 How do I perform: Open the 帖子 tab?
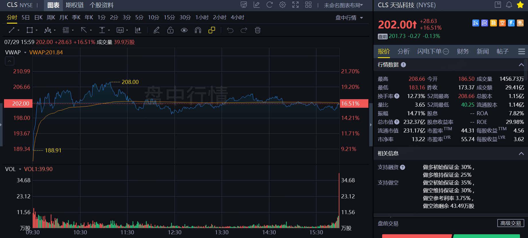point(502,51)
